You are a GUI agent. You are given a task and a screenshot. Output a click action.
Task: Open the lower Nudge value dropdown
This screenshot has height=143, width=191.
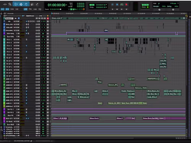click(x=106, y=7)
